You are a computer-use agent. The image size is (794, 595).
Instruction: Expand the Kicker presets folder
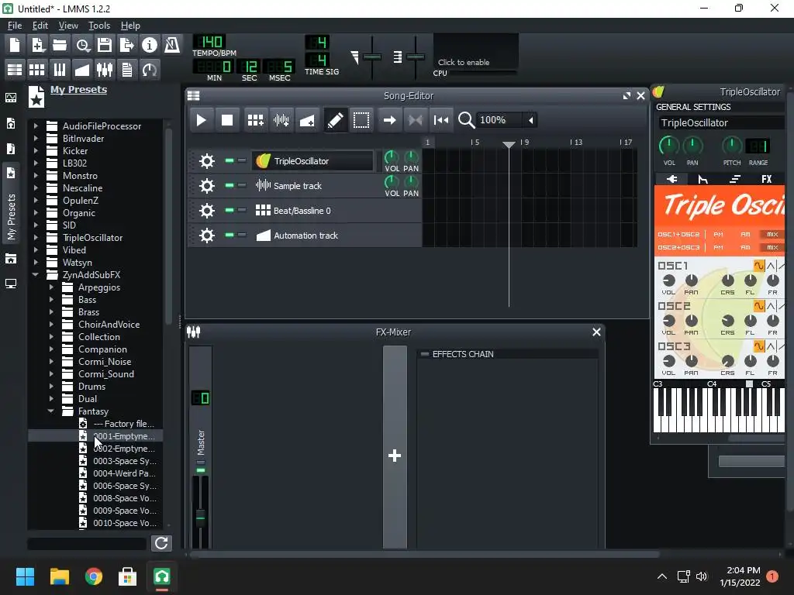pyautogui.click(x=36, y=150)
